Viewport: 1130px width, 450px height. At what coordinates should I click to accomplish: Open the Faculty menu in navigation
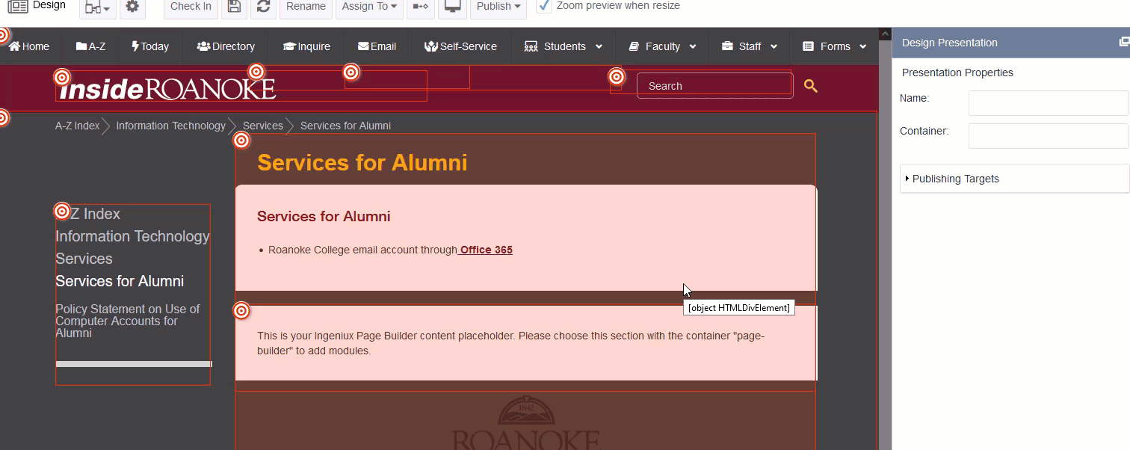point(662,46)
